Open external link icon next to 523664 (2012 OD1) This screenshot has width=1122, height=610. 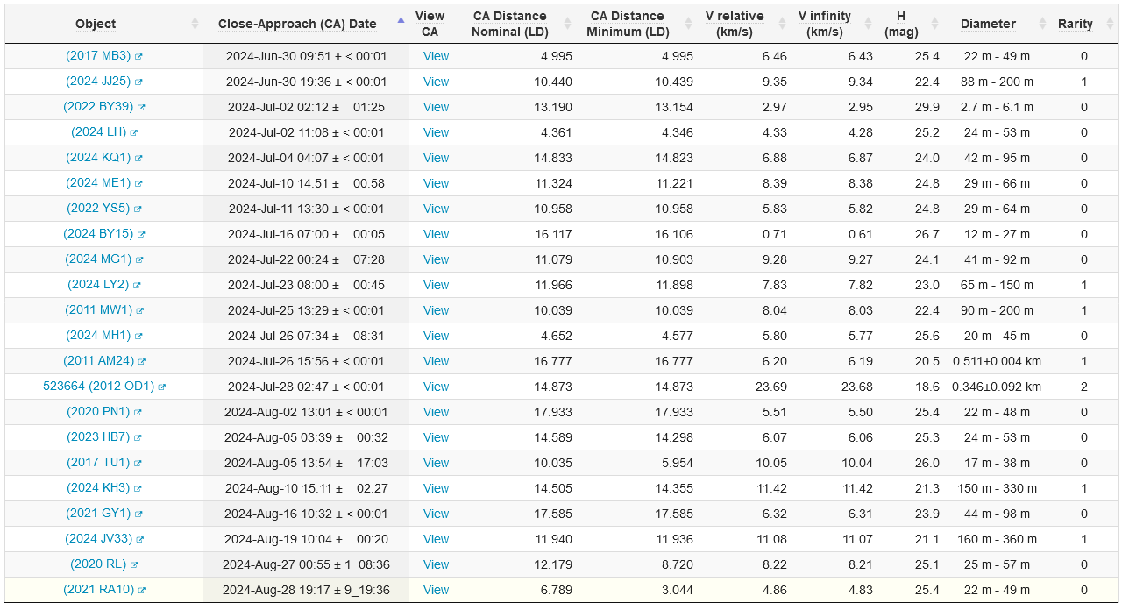[162, 387]
